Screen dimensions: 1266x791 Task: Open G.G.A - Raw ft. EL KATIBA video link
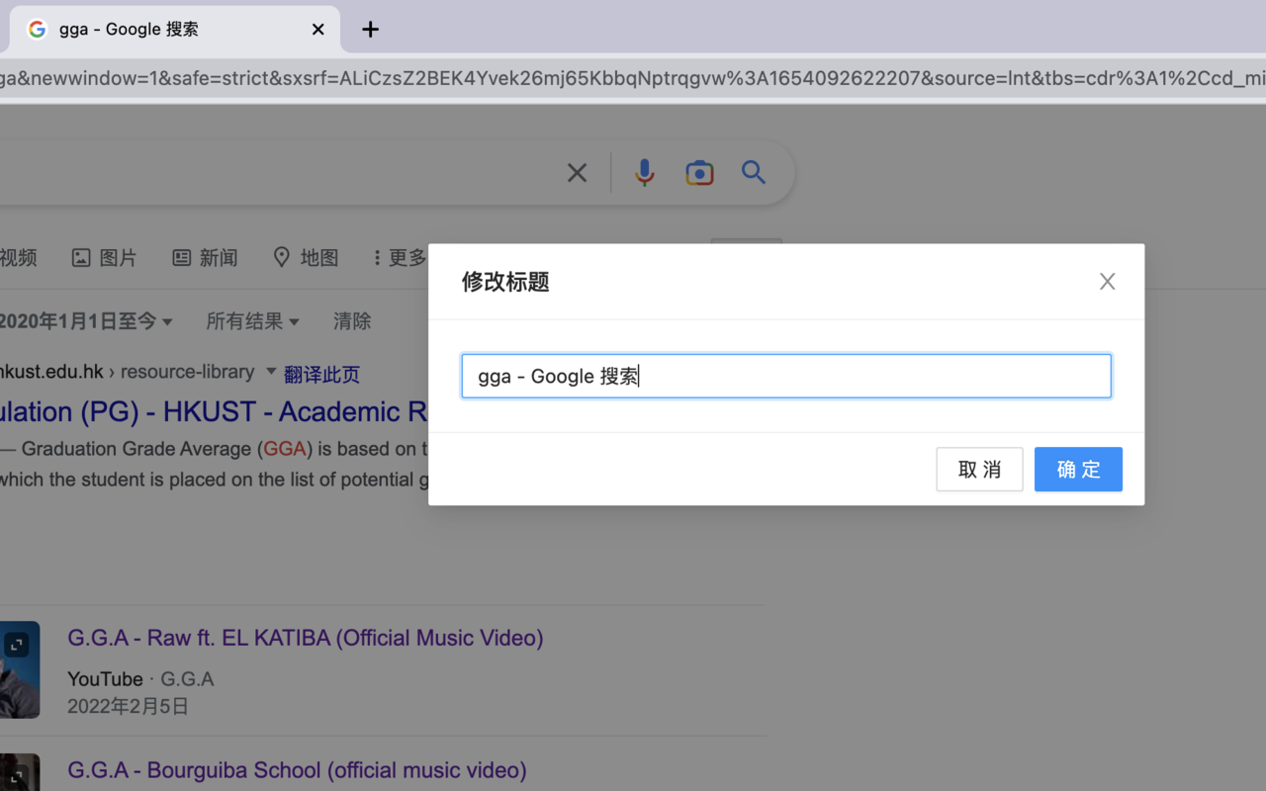coord(306,638)
